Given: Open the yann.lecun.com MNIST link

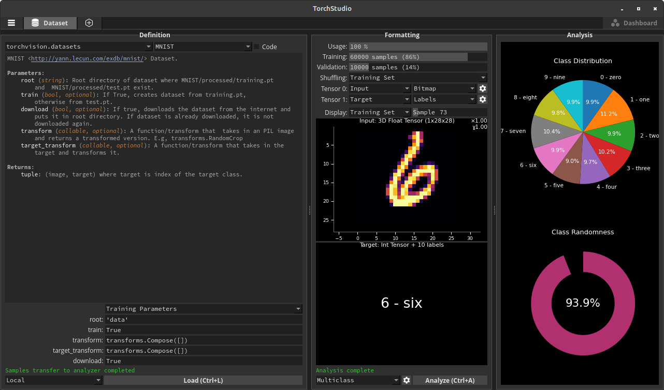Looking at the screenshot, I should pyautogui.click(x=87, y=58).
